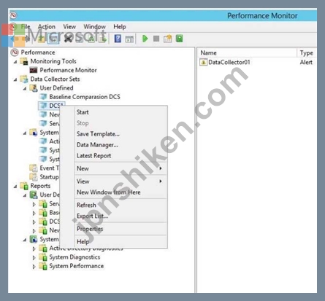The image size is (325, 301).
Task: Click the Name column header
Action: (247, 52)
